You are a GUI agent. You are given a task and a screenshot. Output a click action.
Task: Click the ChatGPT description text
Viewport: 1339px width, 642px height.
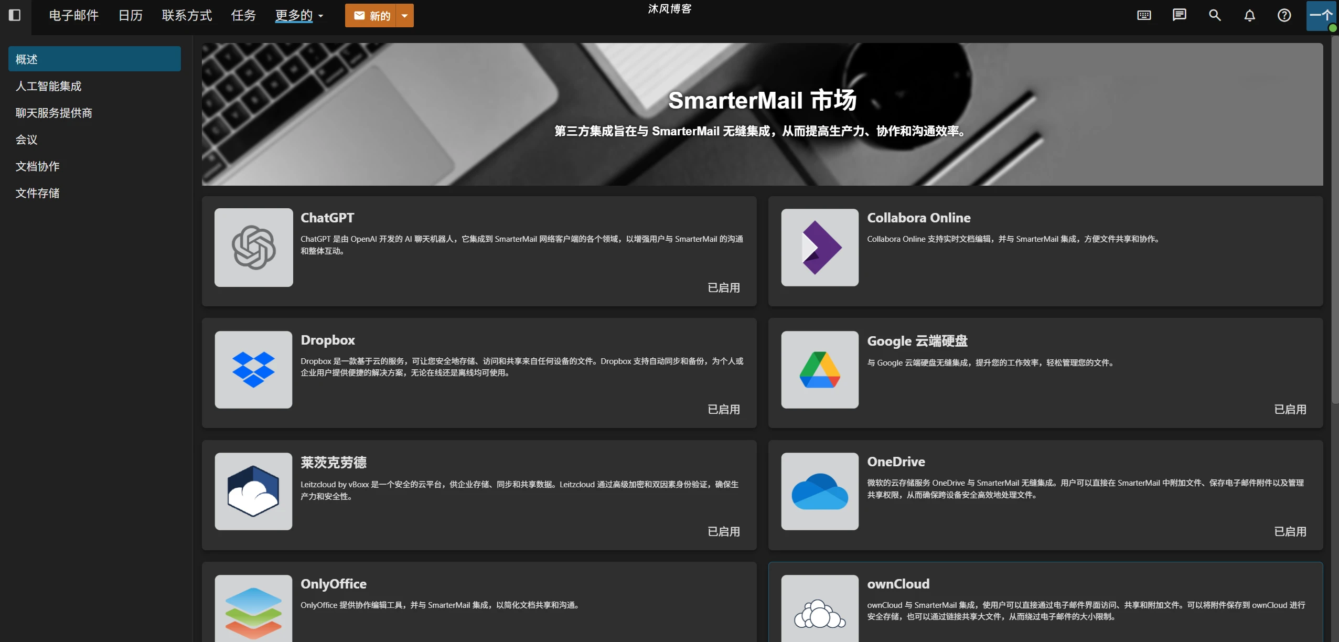[522, 245]
